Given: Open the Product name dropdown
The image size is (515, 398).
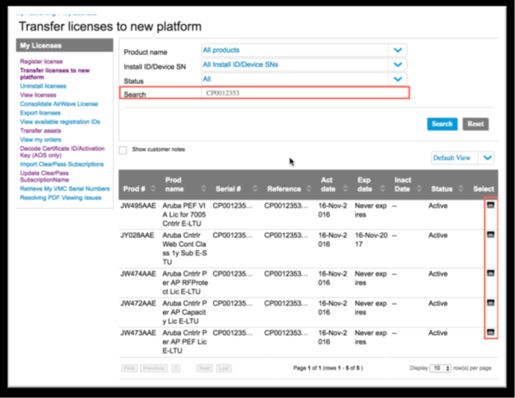Looking at the screenshot, I should tap(304, 50).
